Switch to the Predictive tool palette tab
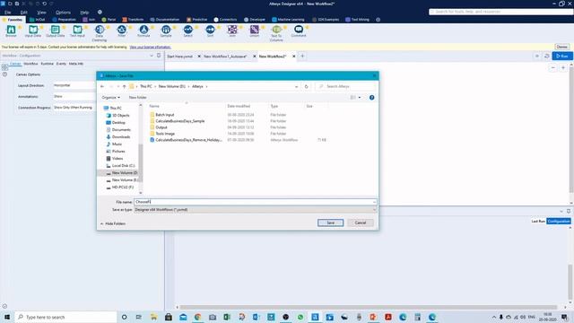The image size is (574, 323). (x=197, y=20)
